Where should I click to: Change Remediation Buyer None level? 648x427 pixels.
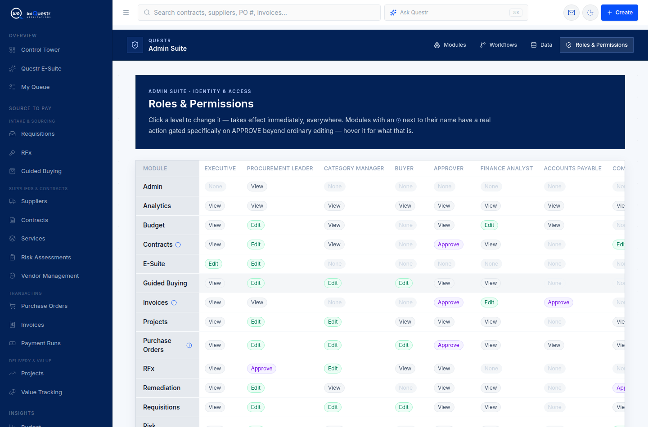pos(405,388)
